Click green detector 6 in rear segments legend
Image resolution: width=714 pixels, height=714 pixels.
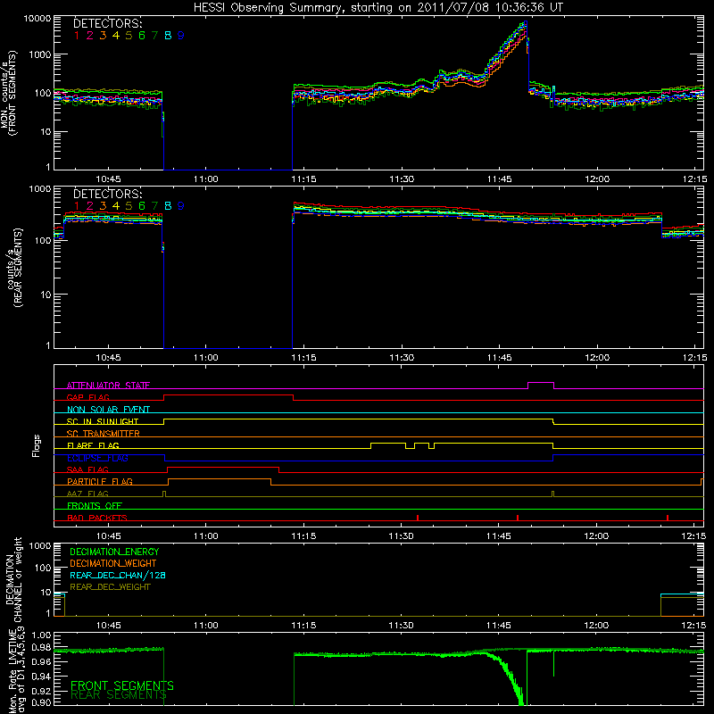142,206
